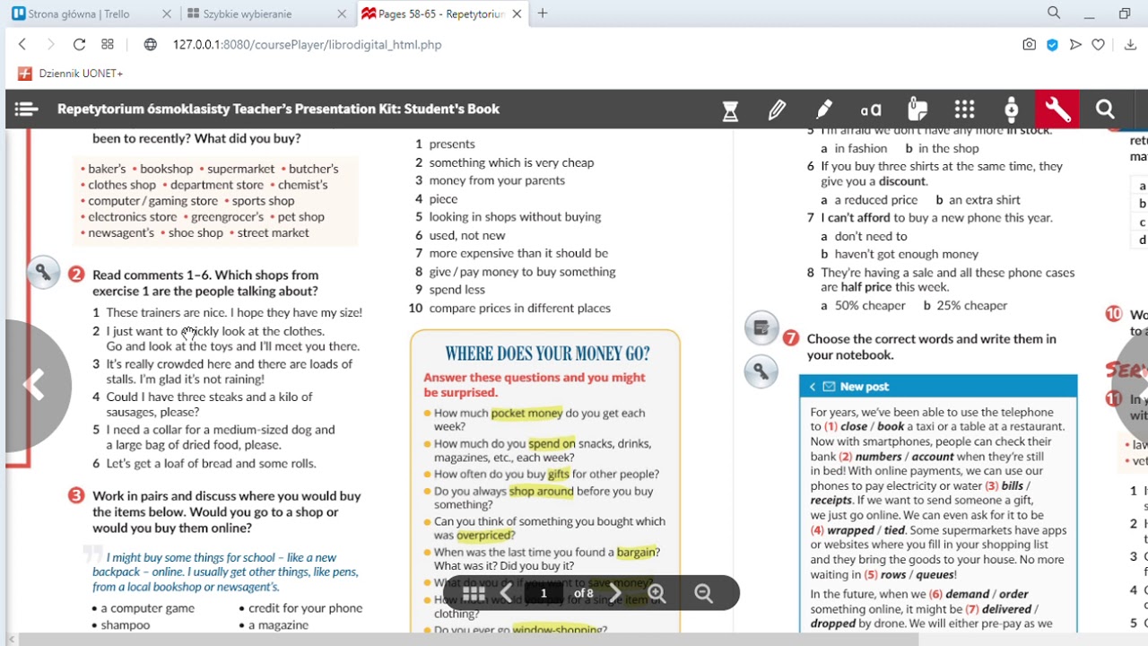Open the book contents menu icon
This screenshot has height=646, width=1148.
pos(26,109)
